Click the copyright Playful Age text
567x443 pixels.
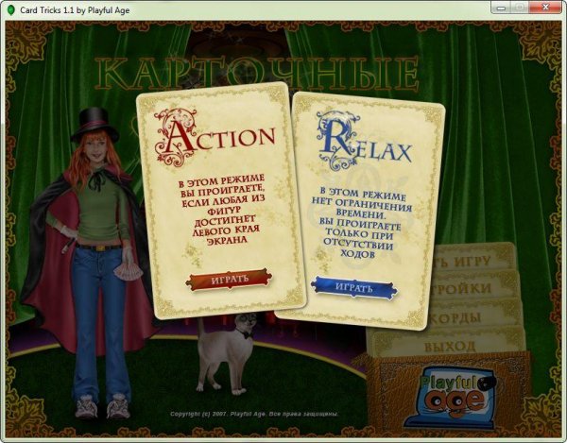(254, 414)
